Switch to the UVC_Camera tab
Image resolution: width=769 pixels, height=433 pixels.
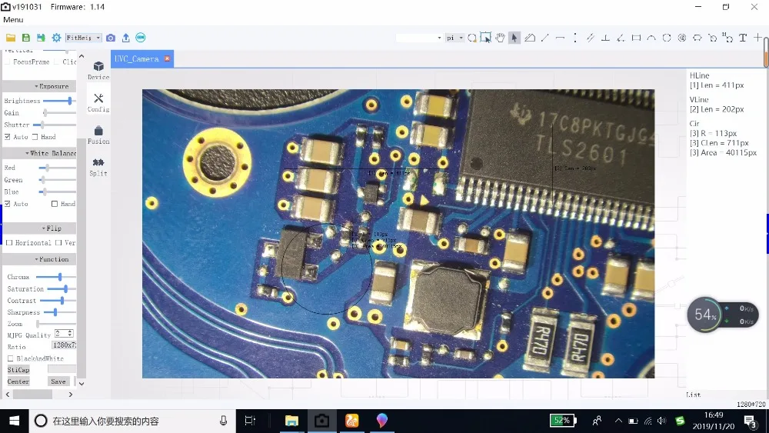point(136,59)
